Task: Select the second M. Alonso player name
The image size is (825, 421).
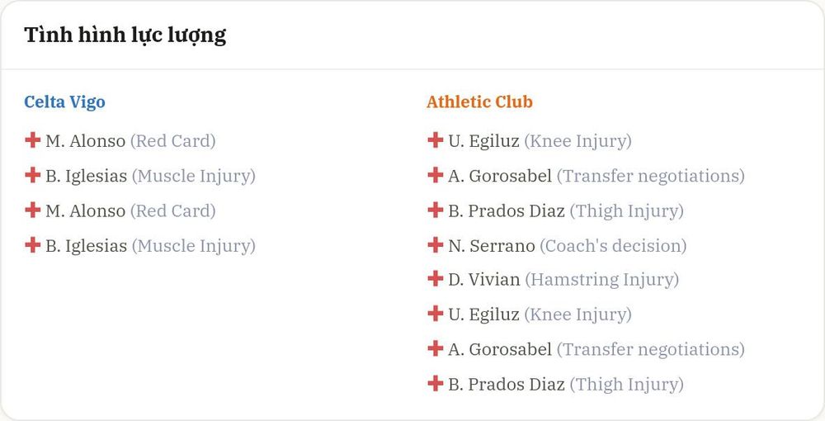Action: click(x=85, y=211)
